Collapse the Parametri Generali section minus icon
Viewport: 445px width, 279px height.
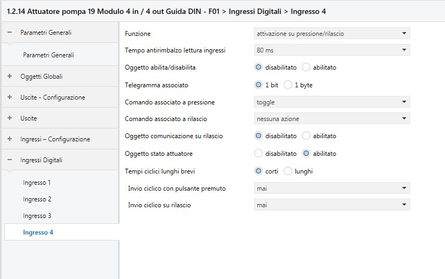[x=10, y=32]
